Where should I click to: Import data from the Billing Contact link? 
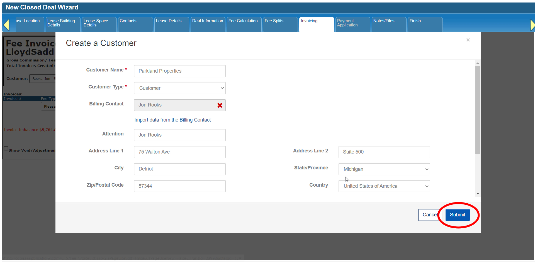coord(172,120)
